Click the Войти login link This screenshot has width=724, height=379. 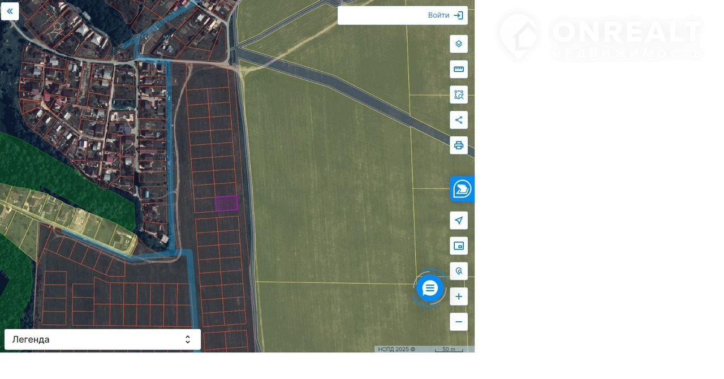(x=438, y=15)
